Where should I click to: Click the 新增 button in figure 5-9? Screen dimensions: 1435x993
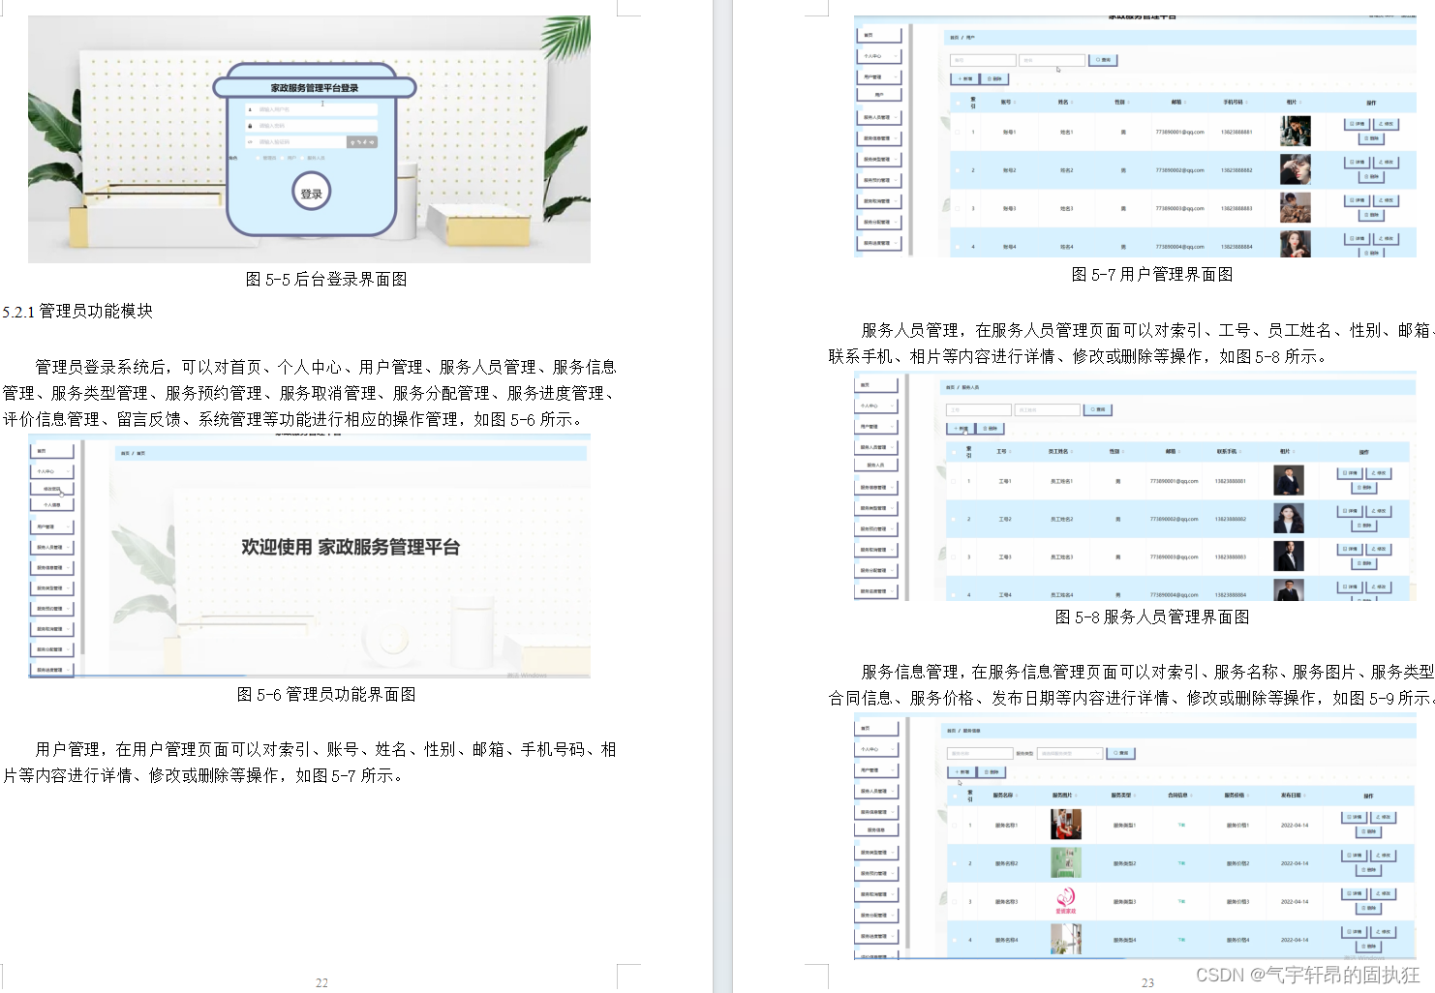[962, 772]
